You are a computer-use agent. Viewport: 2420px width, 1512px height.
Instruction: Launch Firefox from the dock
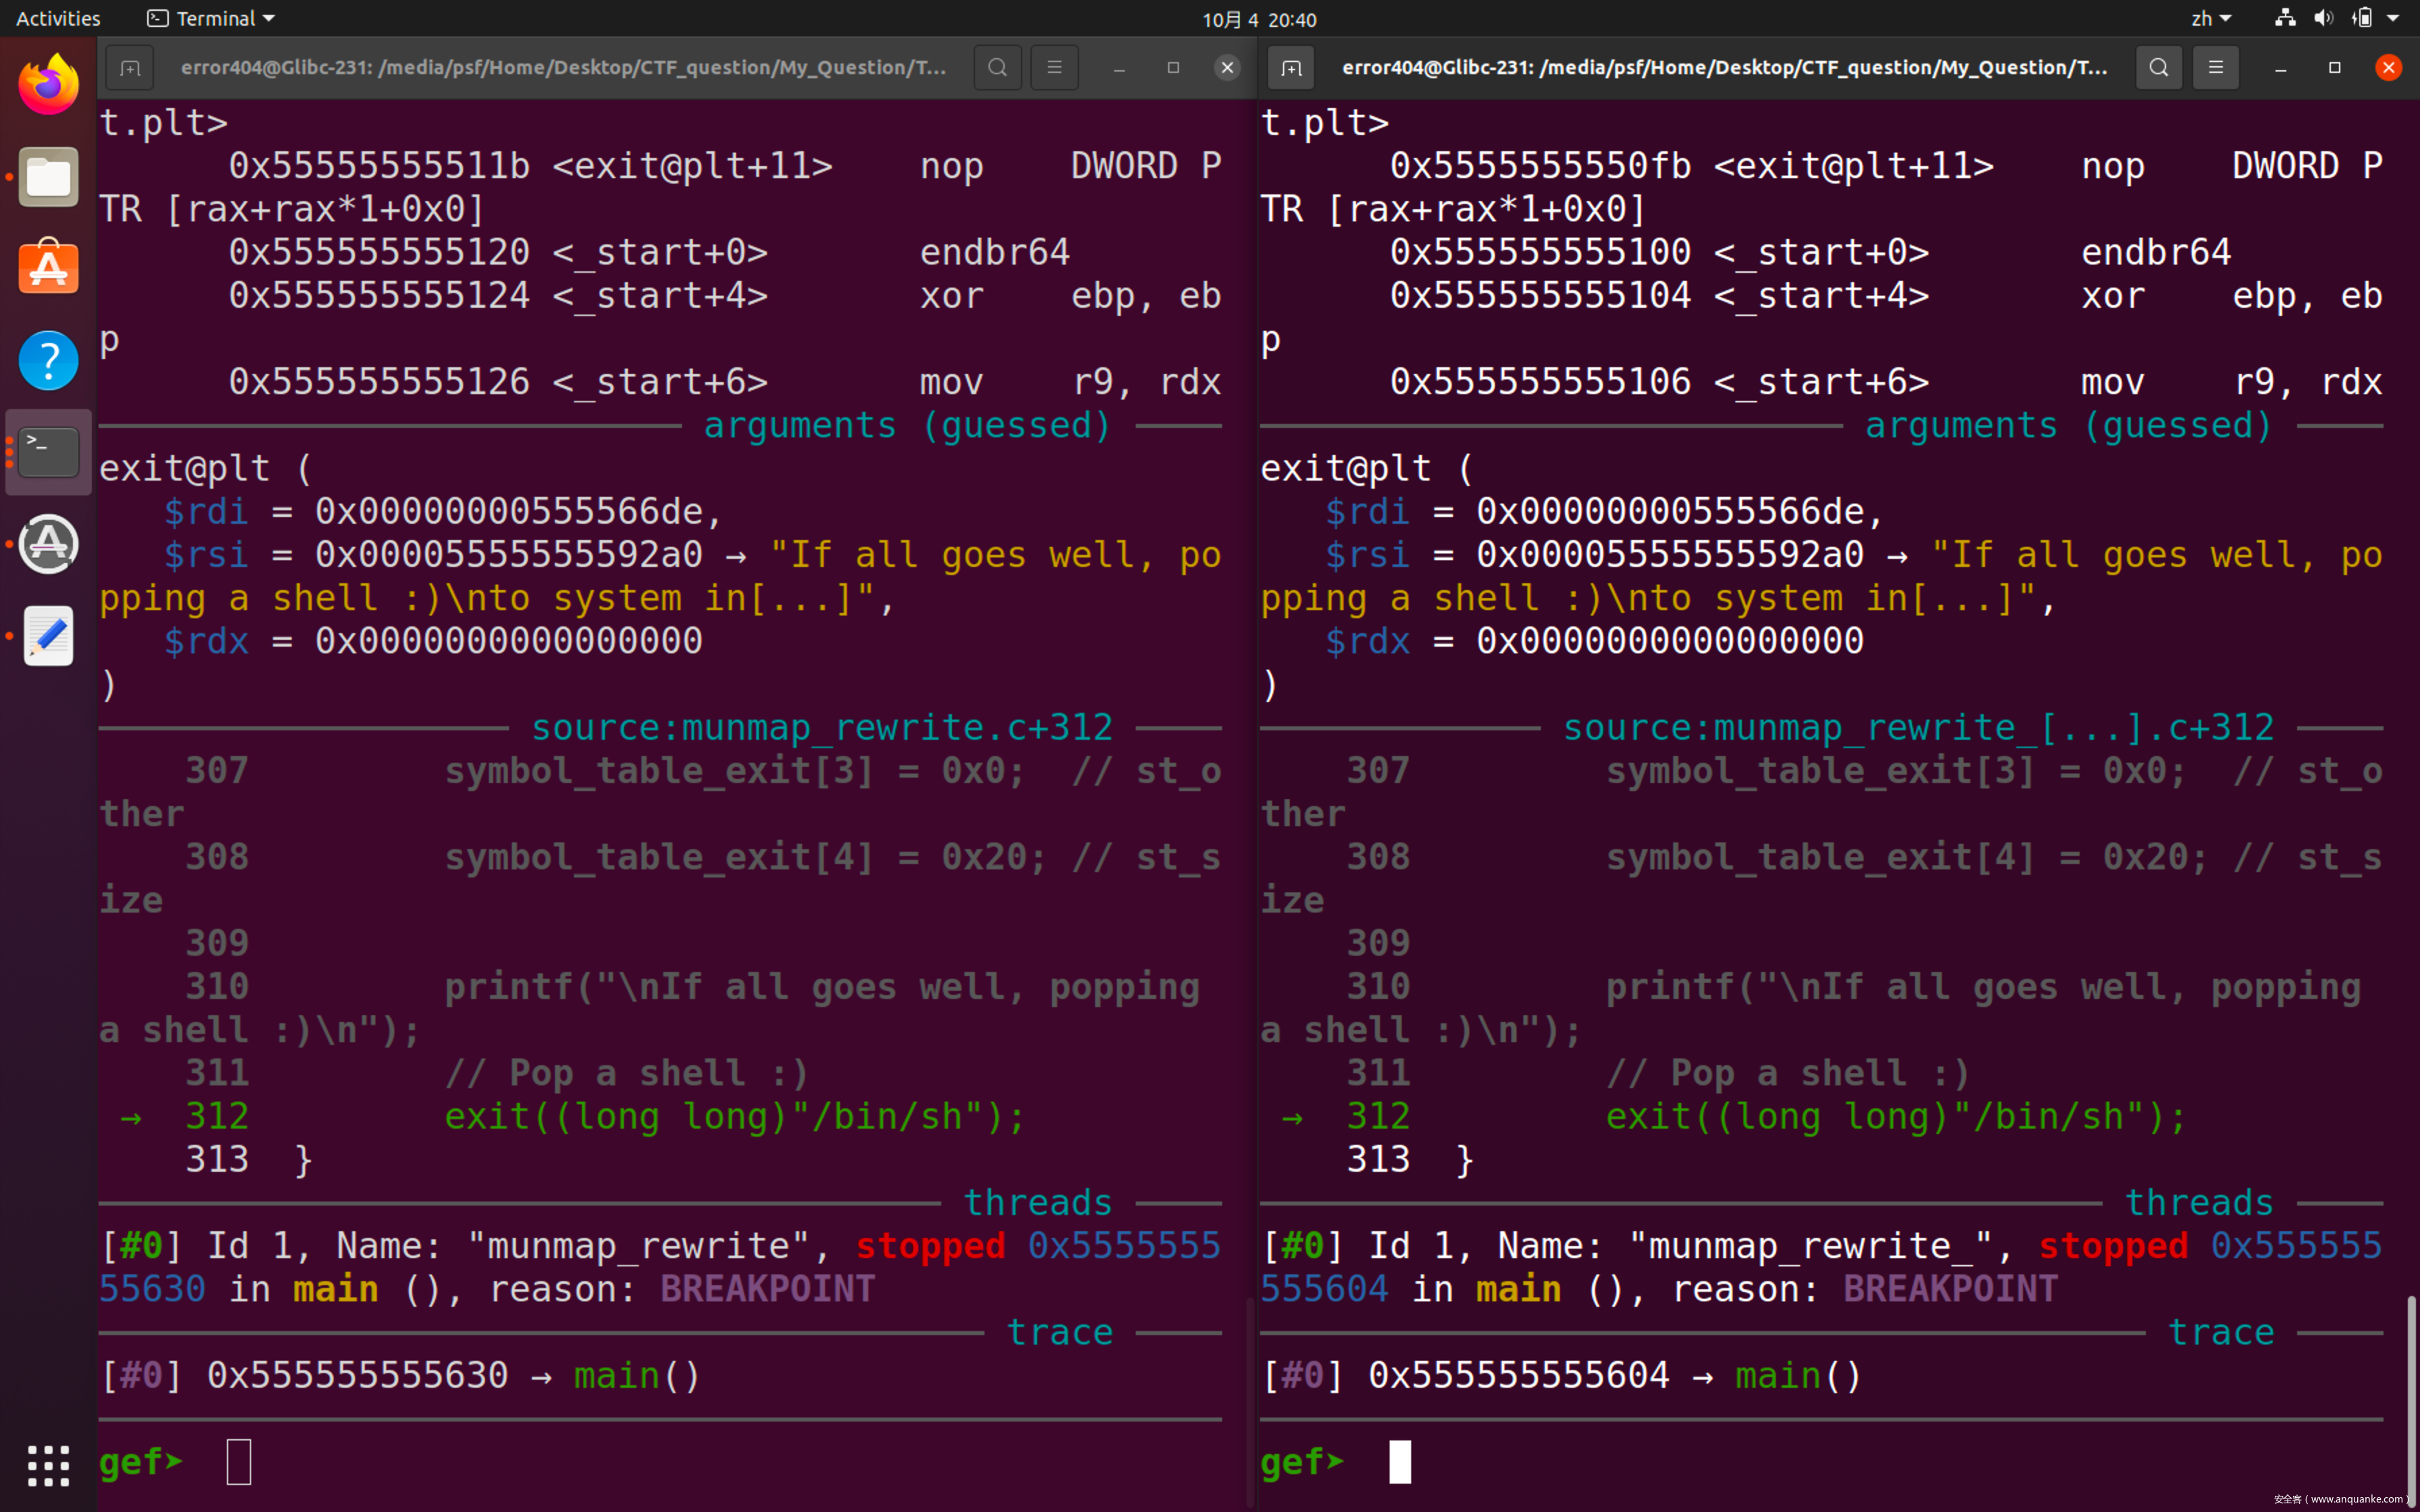[x=48, y=85]
